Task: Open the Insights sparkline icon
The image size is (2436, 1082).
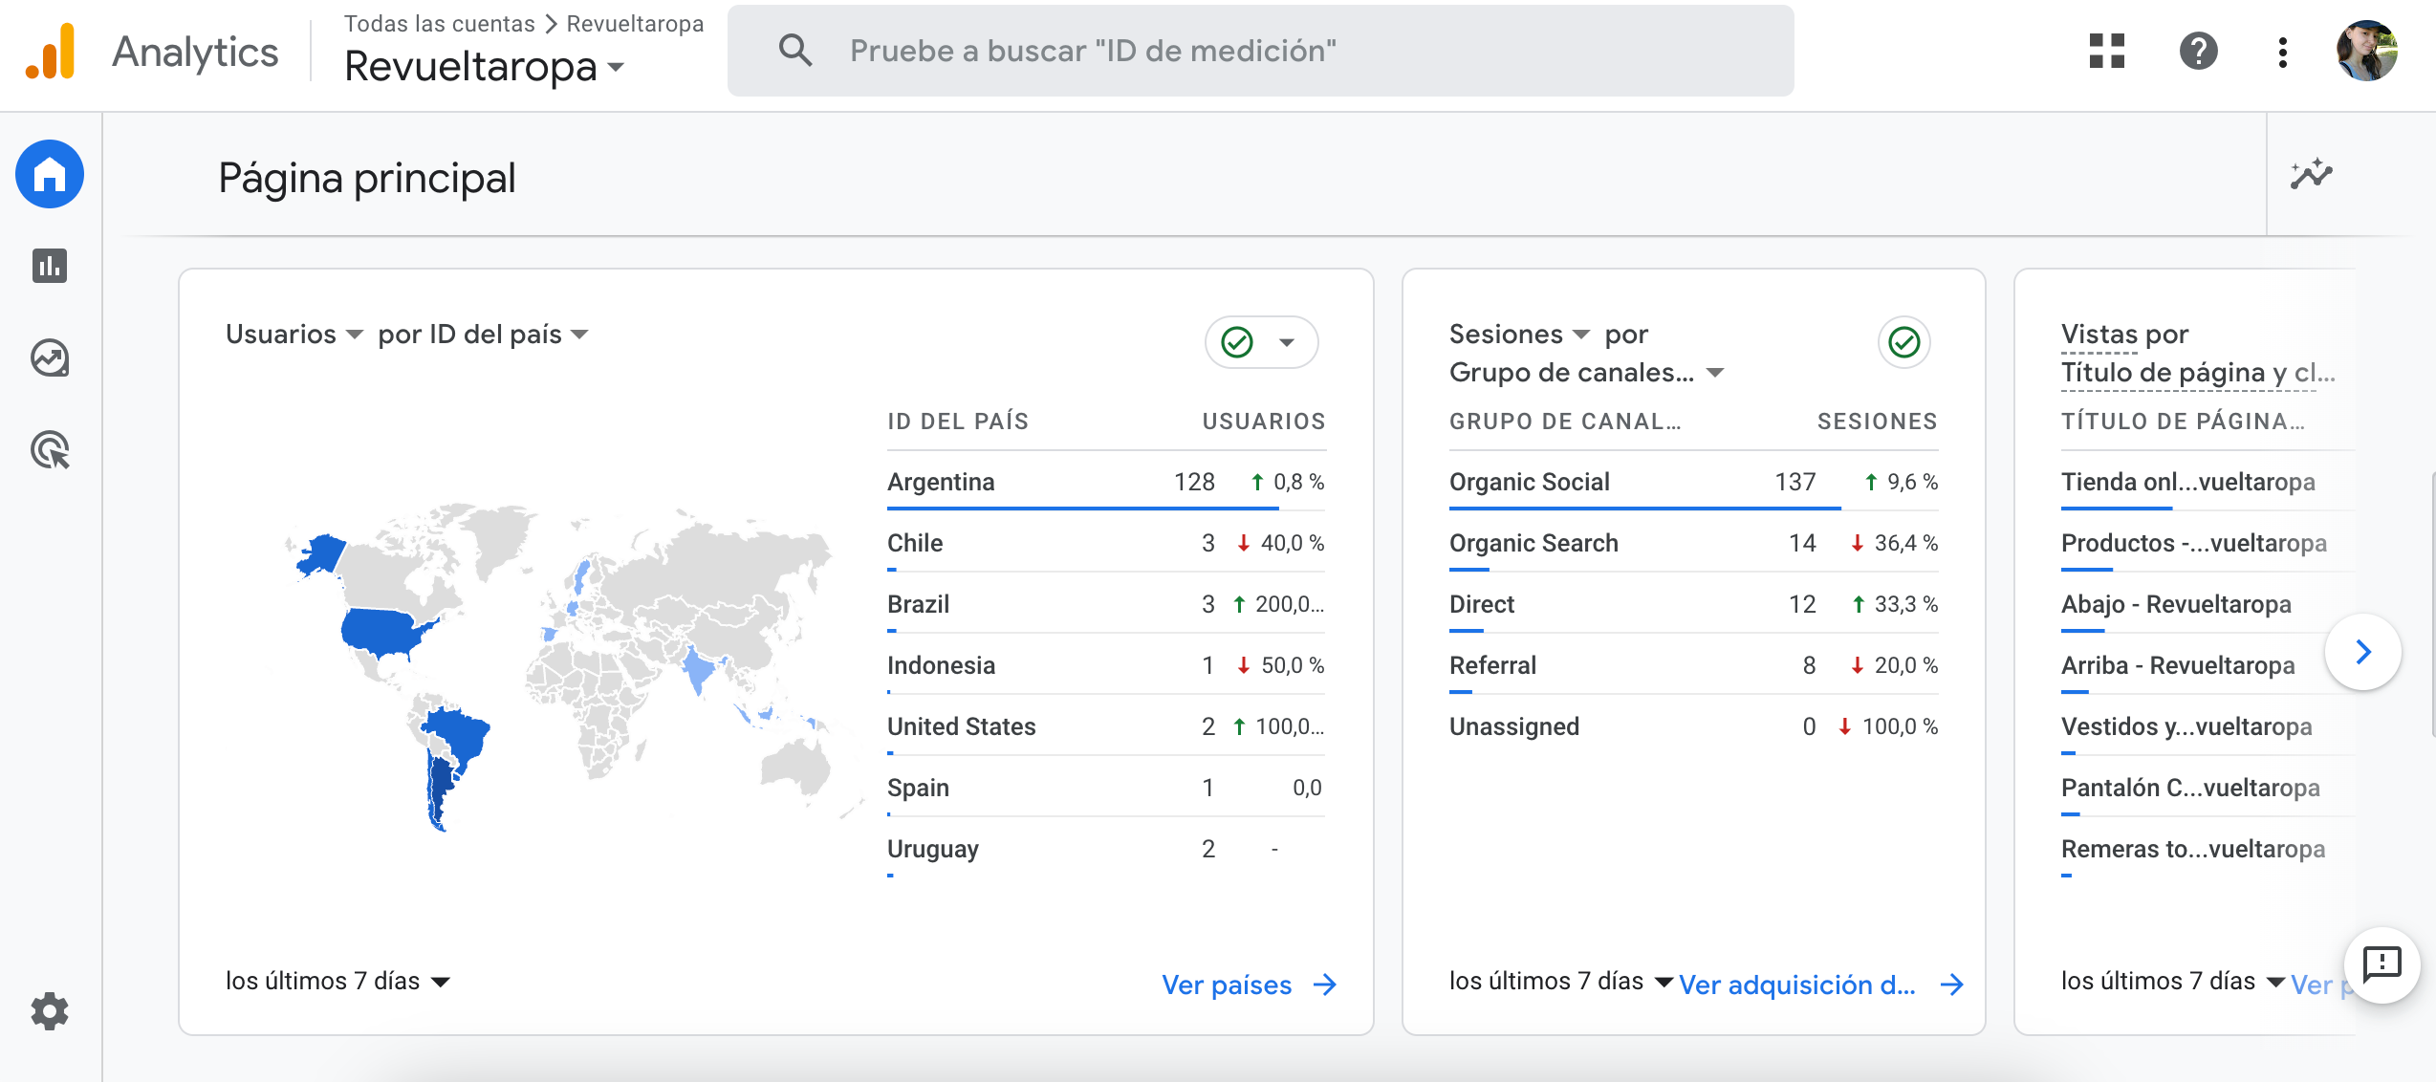Action: click(x=2311, y=175)
